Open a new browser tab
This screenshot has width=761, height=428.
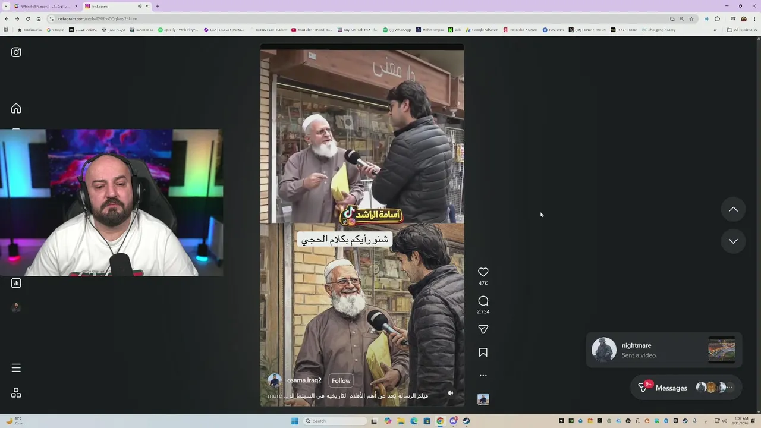[158, 6]
